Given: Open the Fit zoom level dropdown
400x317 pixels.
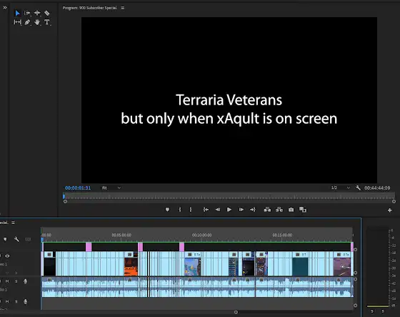Looking at the screenshot, I should pyautogui.click(x=111, y=188).
